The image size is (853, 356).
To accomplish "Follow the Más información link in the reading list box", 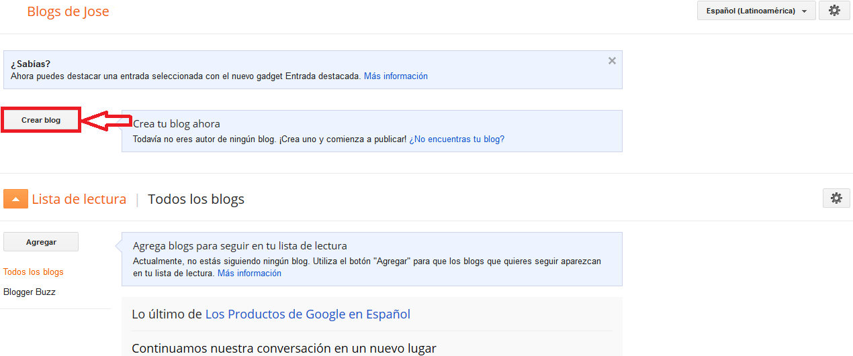I will [250, 274].
